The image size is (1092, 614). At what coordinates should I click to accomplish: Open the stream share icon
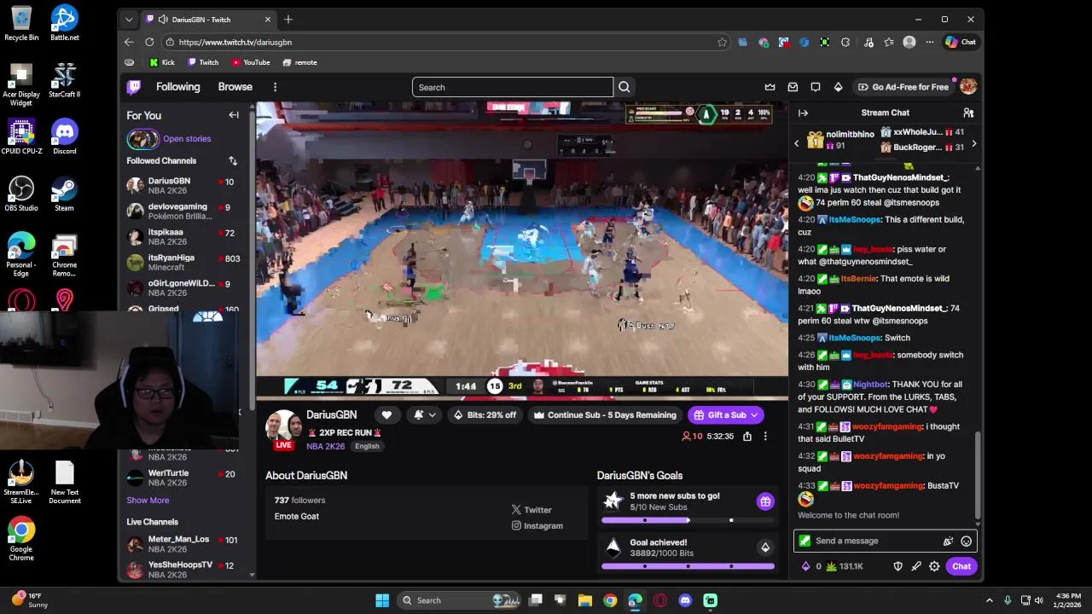747,436
